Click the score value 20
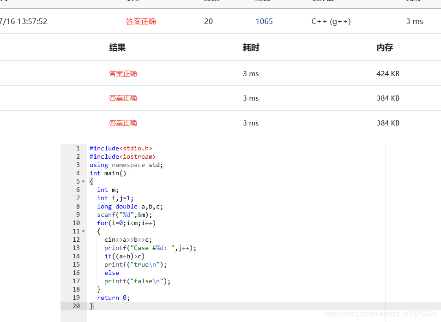This screenshot has width=441, height=322. pos(208,21)
